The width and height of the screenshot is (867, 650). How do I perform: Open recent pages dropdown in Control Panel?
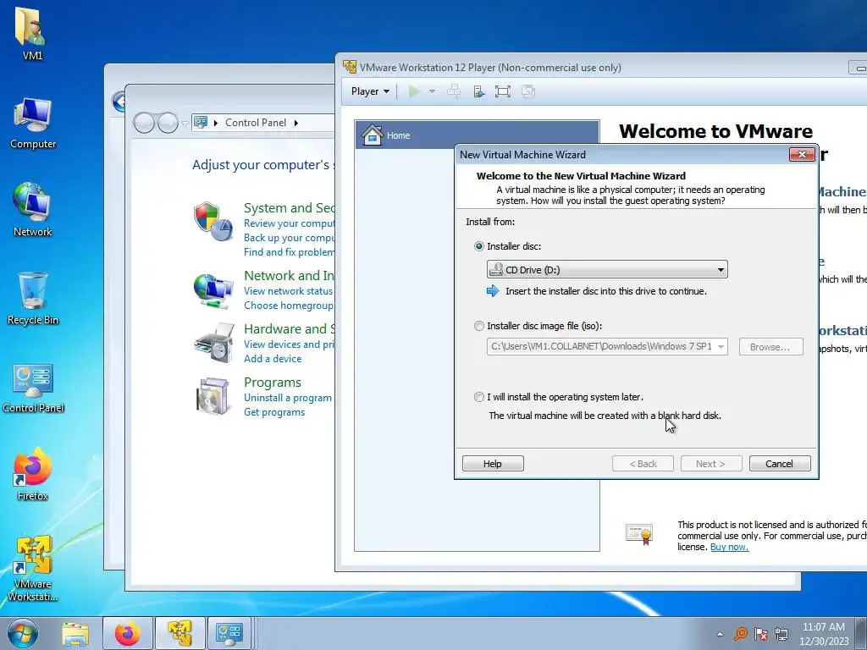185,124
